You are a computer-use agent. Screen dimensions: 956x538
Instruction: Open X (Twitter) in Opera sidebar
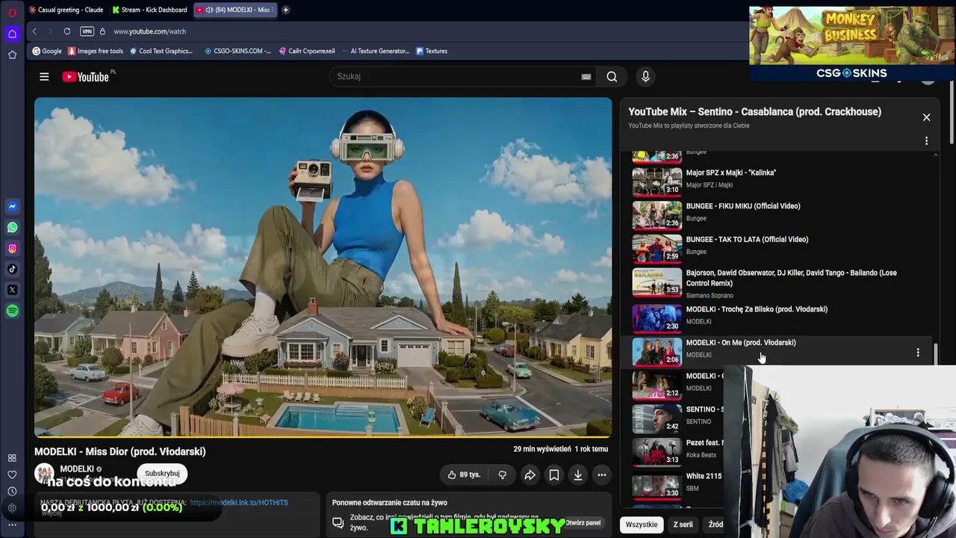(x=12, y=290)
